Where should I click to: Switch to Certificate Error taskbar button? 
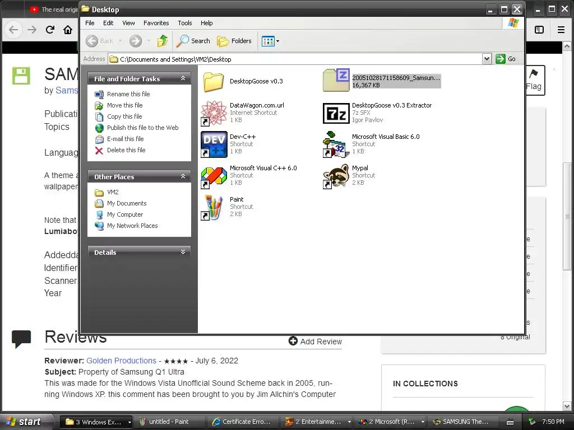(243, 422)
